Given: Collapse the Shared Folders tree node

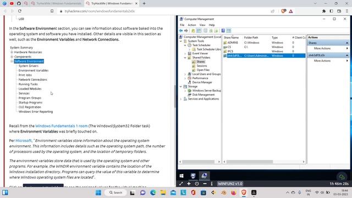Looking at the screenshot, I should pos(185,57).
